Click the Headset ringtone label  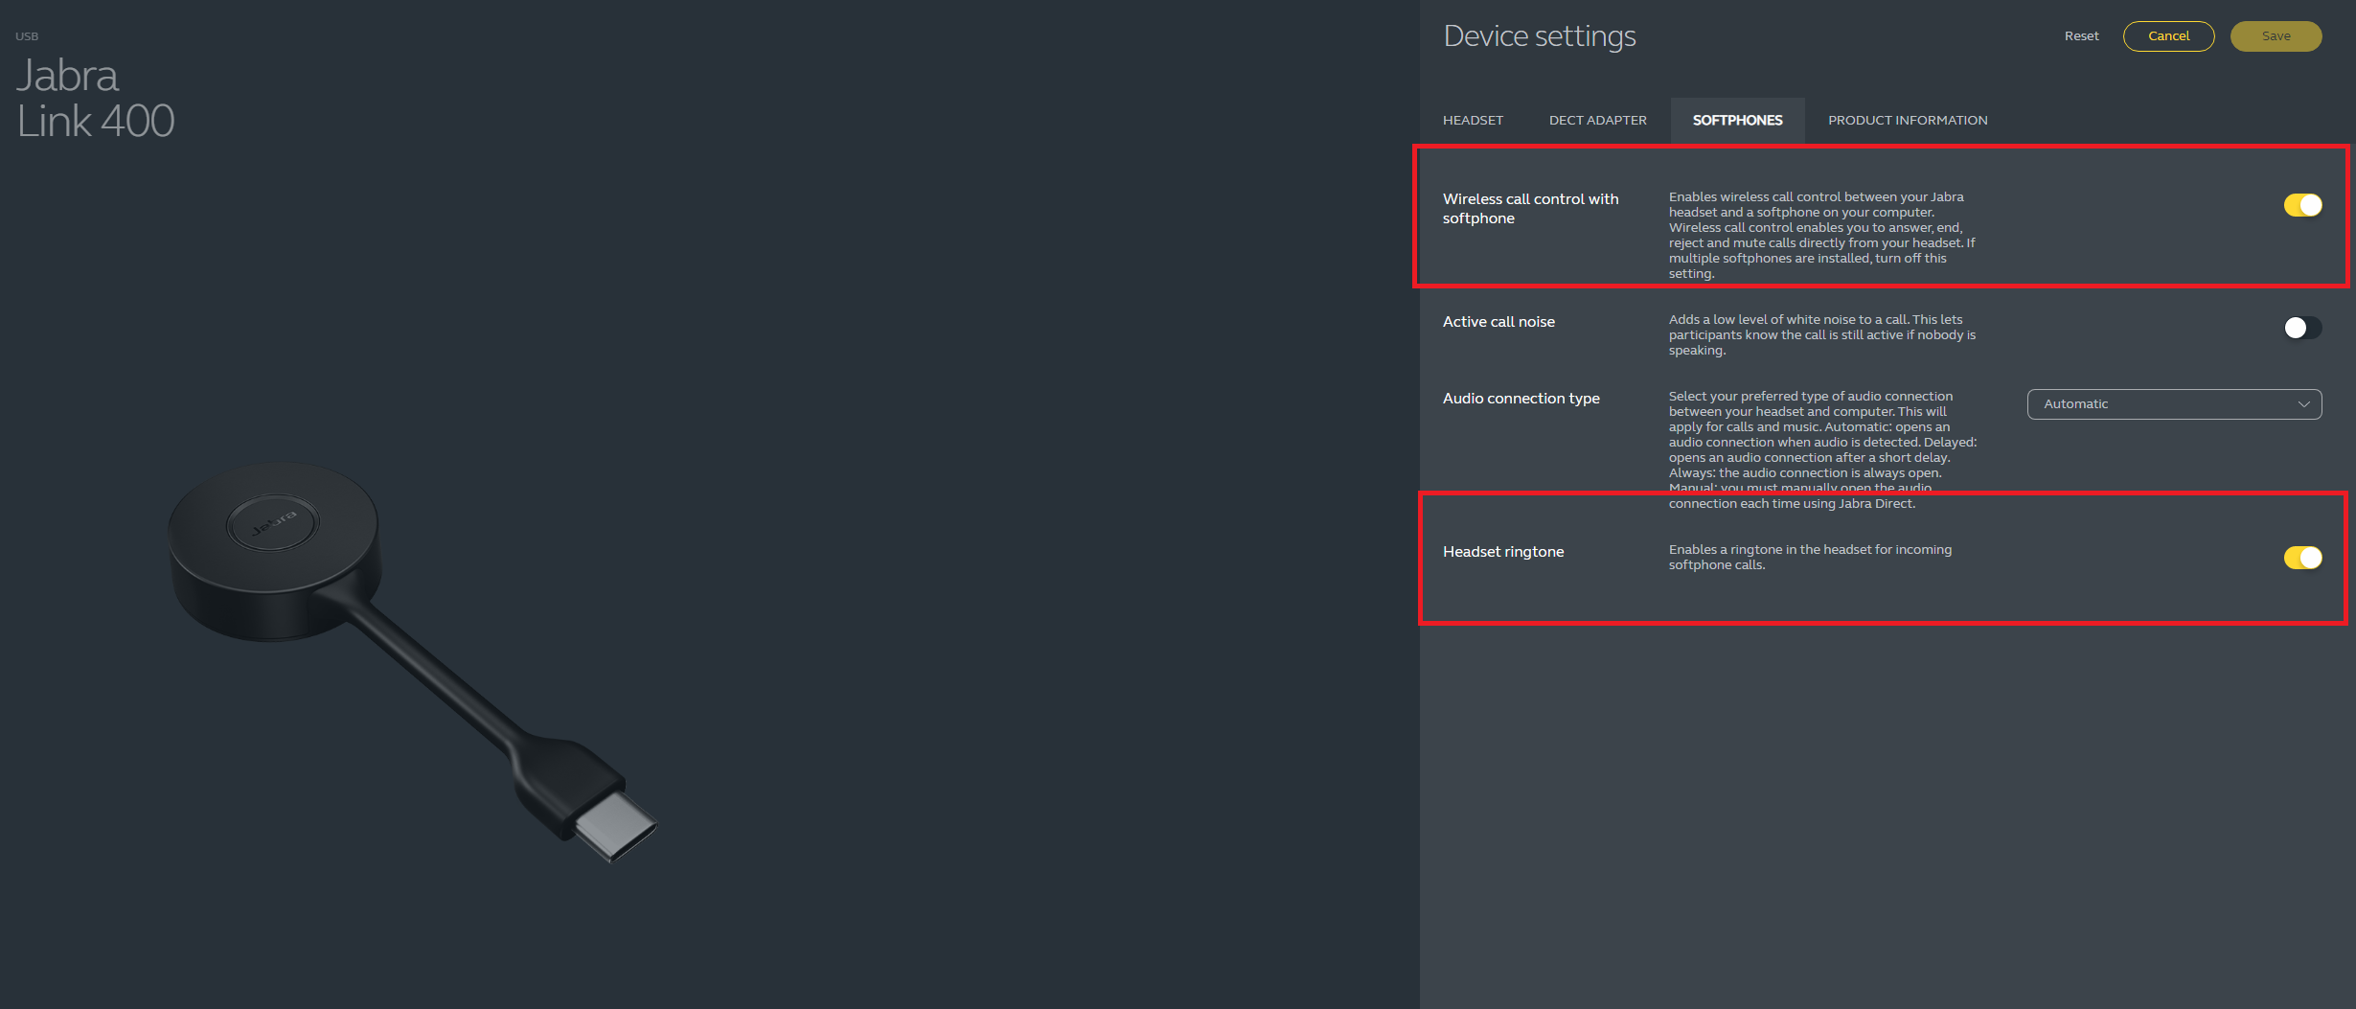[x=1502, y=552]
